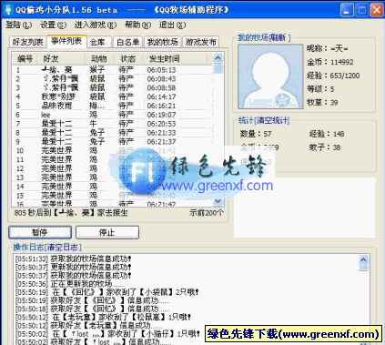Select event row 2 at 06:08:43
Image resolution: width=385 pixels, height=345 pixels.
[112, 79]
